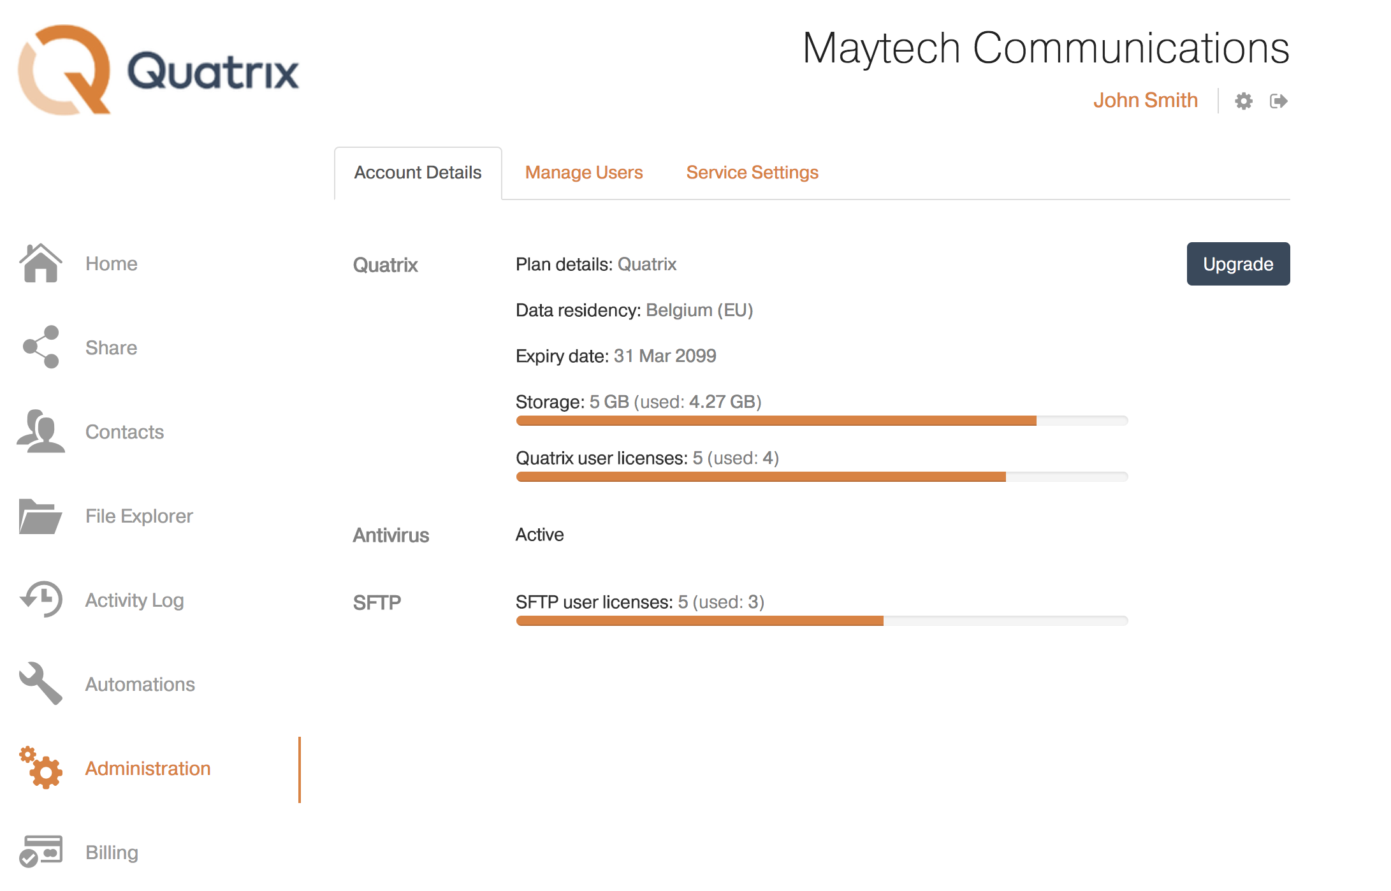Click the Activity Log clock icon
Image resolution: width=1391 pixels, height=891 pixels.
click(41, 599)
